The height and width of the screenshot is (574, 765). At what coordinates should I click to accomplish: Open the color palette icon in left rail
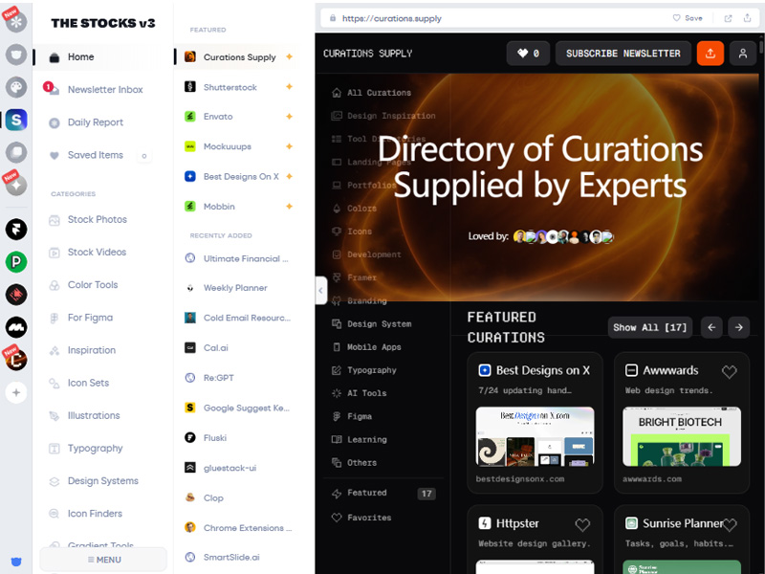tap(16, 87)
